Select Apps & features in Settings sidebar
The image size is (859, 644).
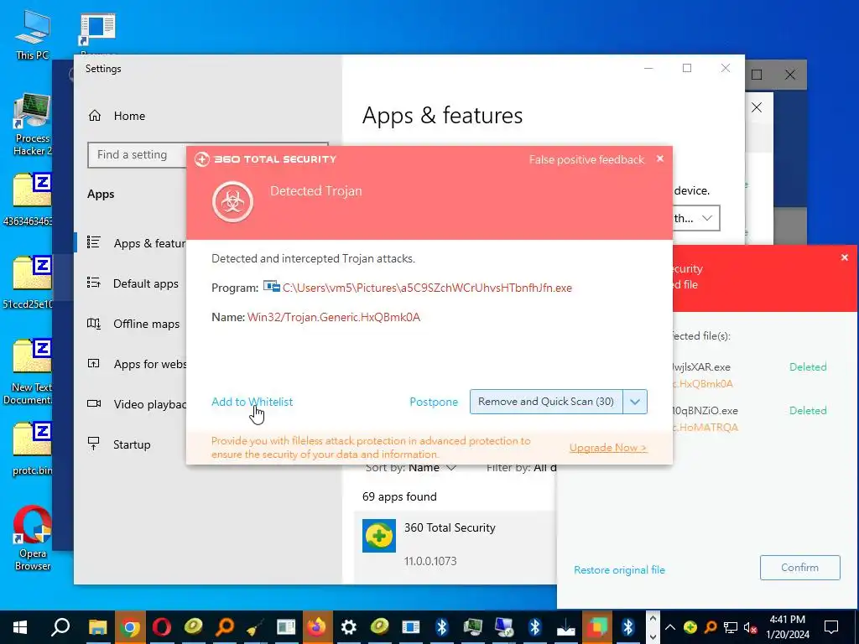click(x=136, y=243)
